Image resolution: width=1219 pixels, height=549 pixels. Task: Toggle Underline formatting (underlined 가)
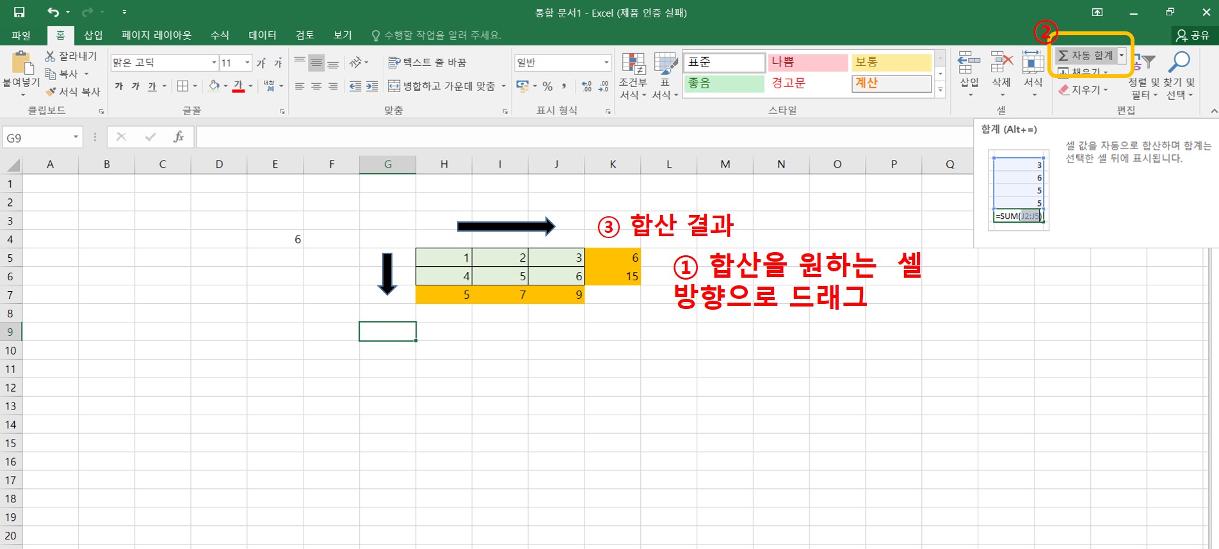pyautogui.click(x=152, y=86)
